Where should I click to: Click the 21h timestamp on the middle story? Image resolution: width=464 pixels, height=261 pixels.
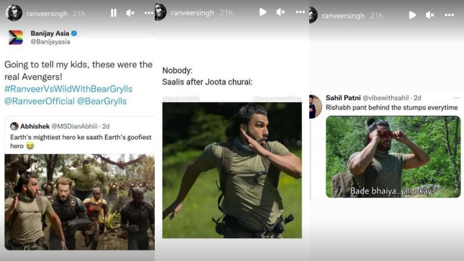click(226, 13)
